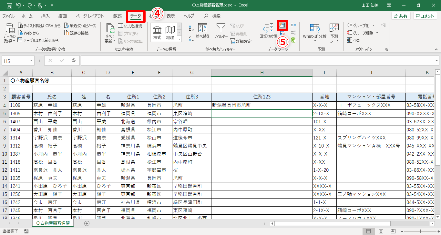Screen dimensions: 441x235
Task: Switch to the 数式 tab
Action: pos(118,16)
